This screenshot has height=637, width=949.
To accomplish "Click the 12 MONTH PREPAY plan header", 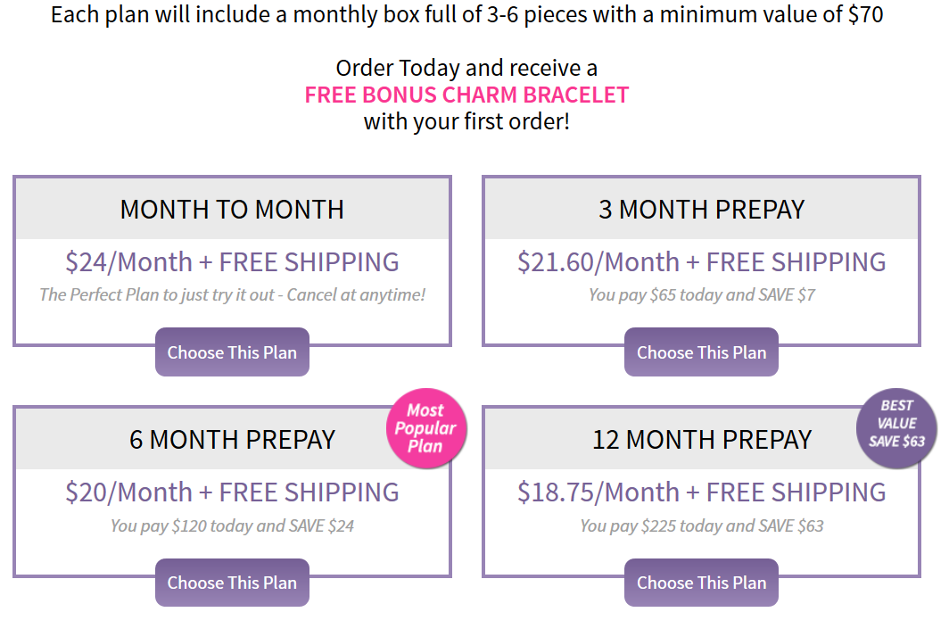I will 701,440.
